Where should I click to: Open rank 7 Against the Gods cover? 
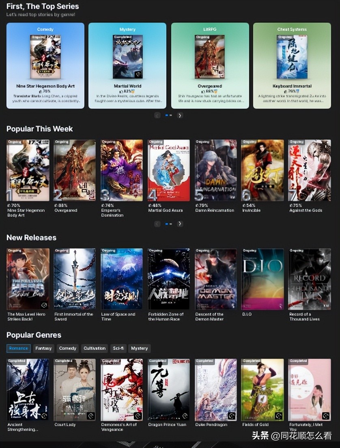[310, 170]
